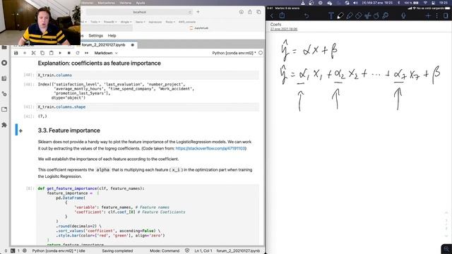The height and width of the screenshot is (254, 452).
Task: Run the selected cell with the play icon
Action: click(60, 53)
